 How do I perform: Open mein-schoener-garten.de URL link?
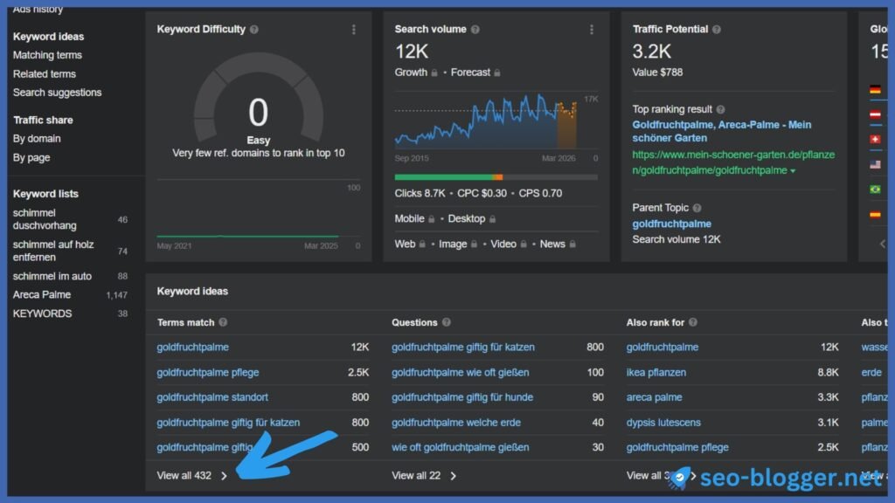733,162
